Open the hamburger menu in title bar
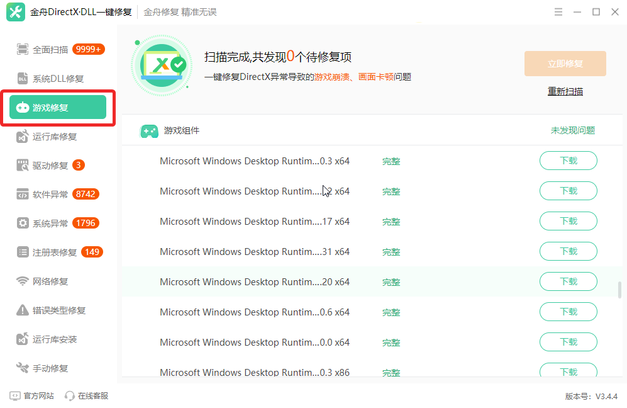The width and height of the screenshot is (627, 408). 558,12
